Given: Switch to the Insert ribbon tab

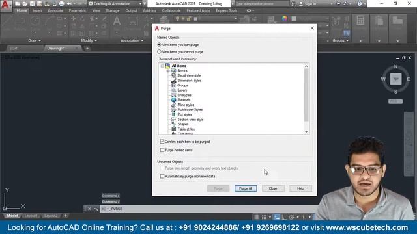Looking at the screenshot, I should pos(37,11).
